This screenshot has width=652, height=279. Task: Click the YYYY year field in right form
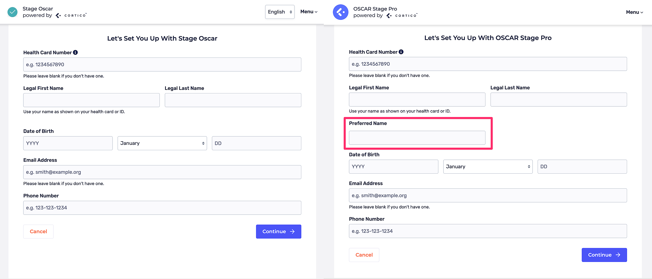tap(393, 167)
